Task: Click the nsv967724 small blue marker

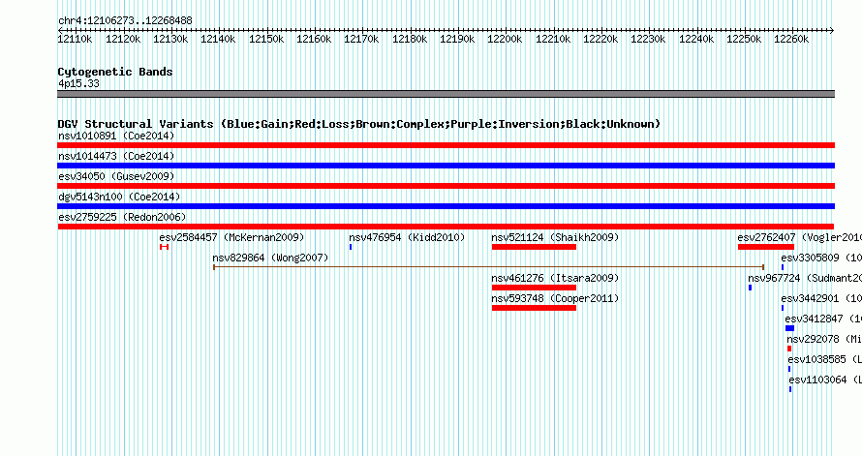Action: point(750,288)
